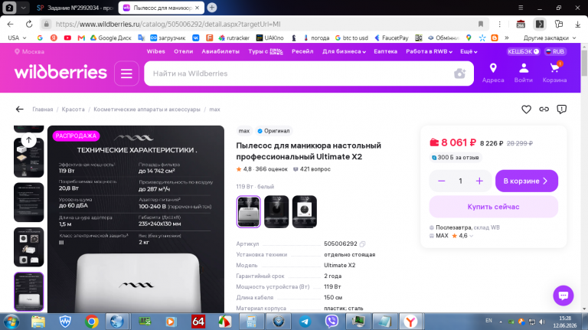Open the Wibes link

click(155, 52)
